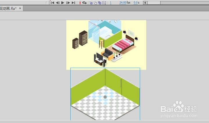Go to last frame button

[74, 3]
